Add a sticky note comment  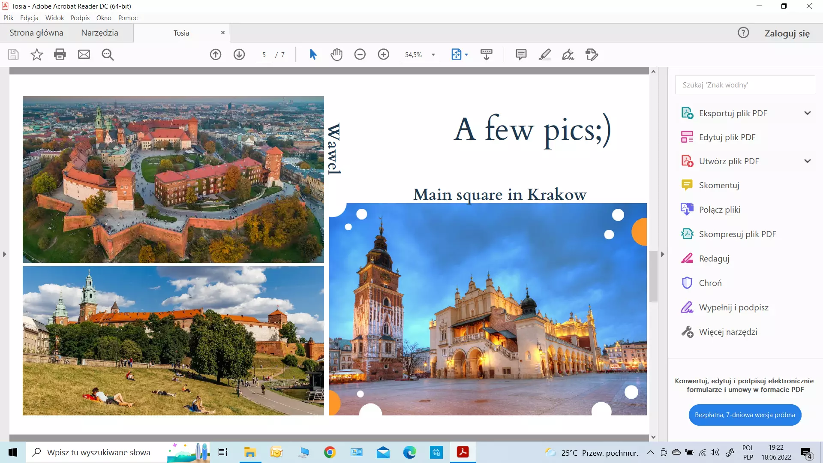coord(521,54)
